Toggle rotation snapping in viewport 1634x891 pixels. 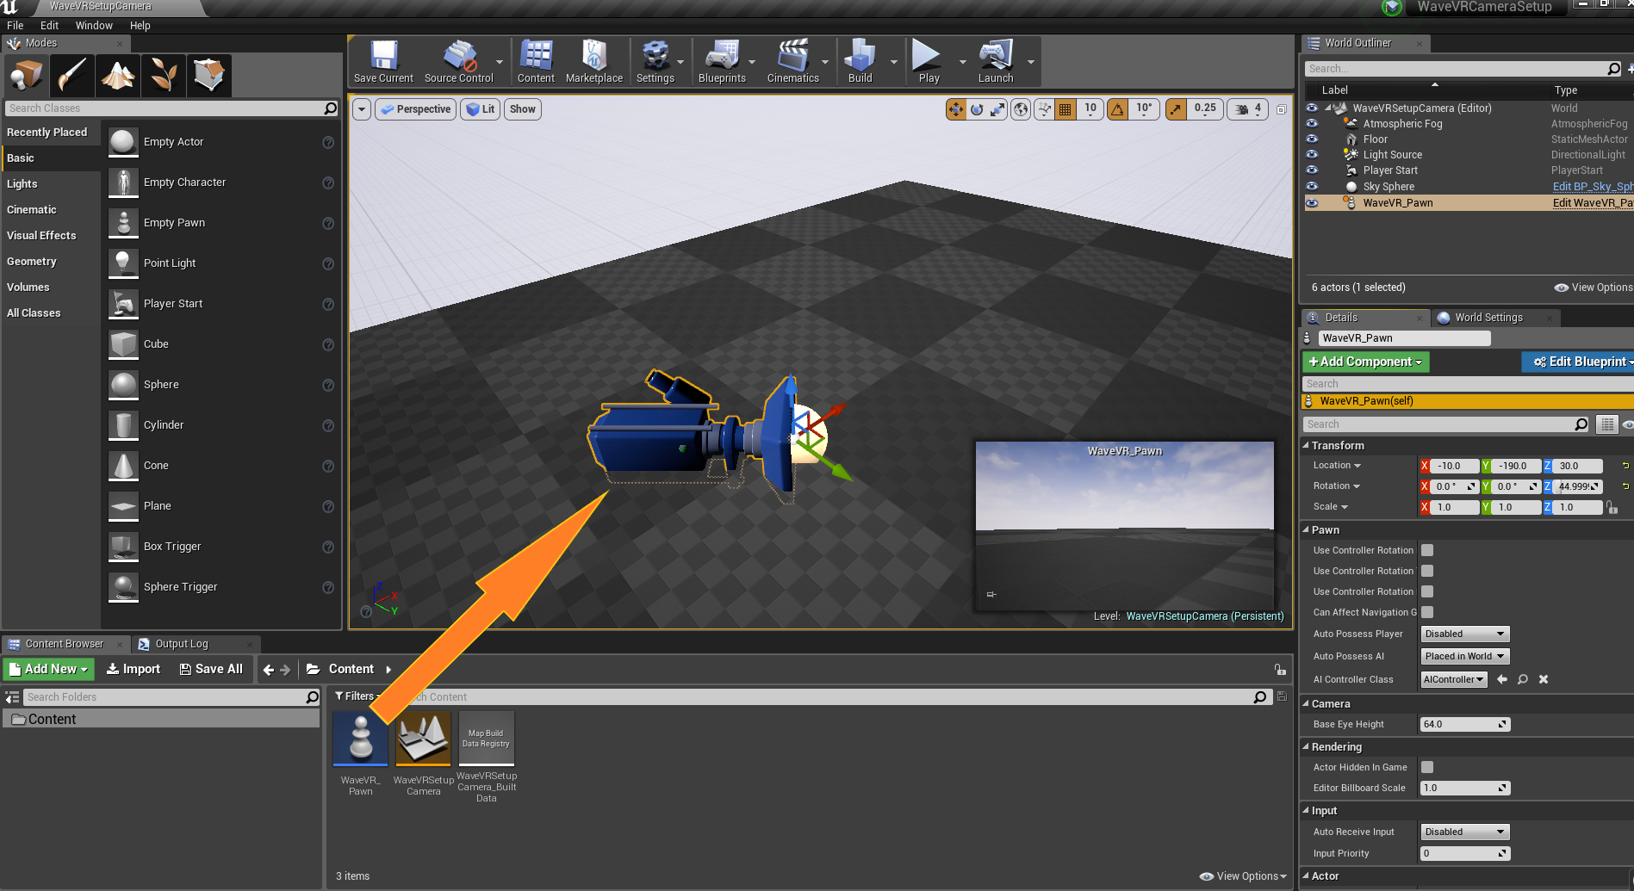(x=1117, y=109)
